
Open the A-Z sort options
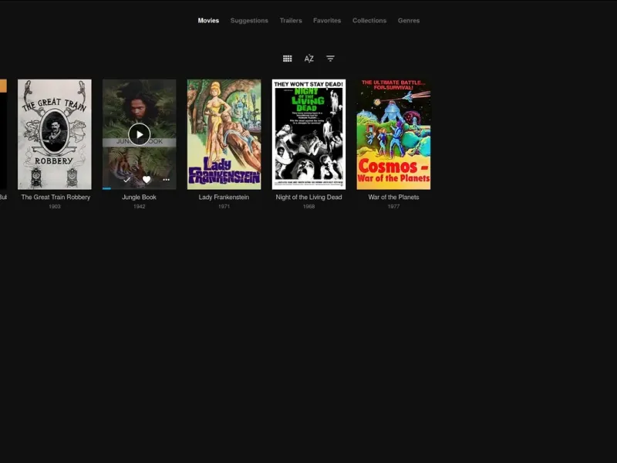(x=309, y=59)
